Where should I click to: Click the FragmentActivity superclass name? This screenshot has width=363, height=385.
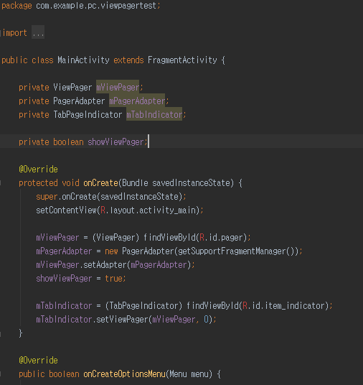[x=182, y=60]
